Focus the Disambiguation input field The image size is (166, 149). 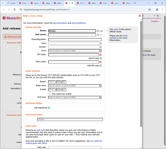75,40
